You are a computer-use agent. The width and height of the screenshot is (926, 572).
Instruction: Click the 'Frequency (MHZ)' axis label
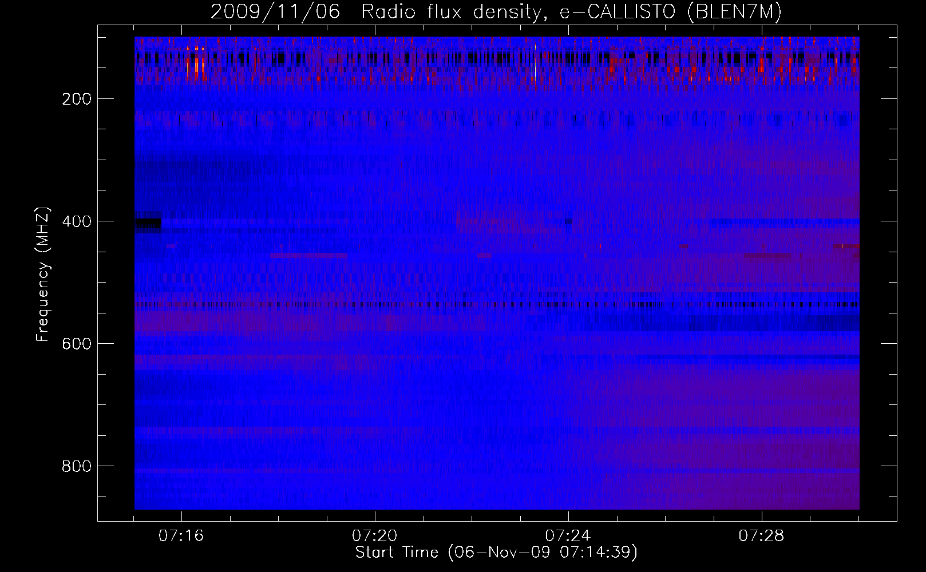[x=43, y=273]
